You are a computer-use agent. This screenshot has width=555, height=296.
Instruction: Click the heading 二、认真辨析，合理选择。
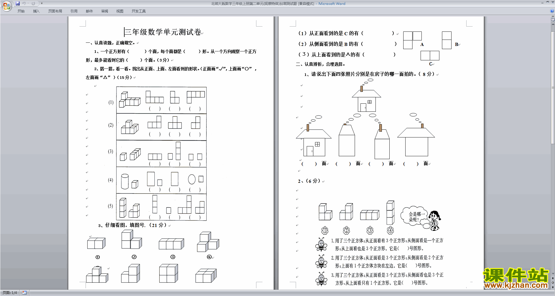click(x=321, y=64)
